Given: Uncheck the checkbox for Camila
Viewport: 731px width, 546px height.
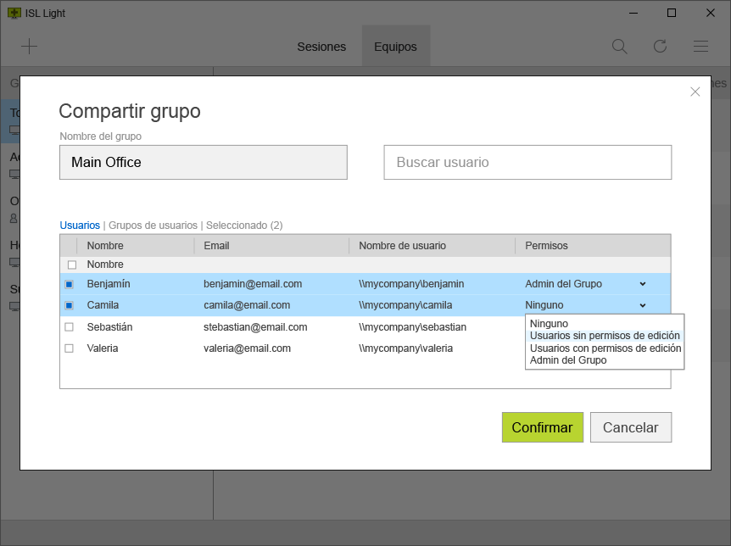Looking at the screenshot, I should [70, 305].
